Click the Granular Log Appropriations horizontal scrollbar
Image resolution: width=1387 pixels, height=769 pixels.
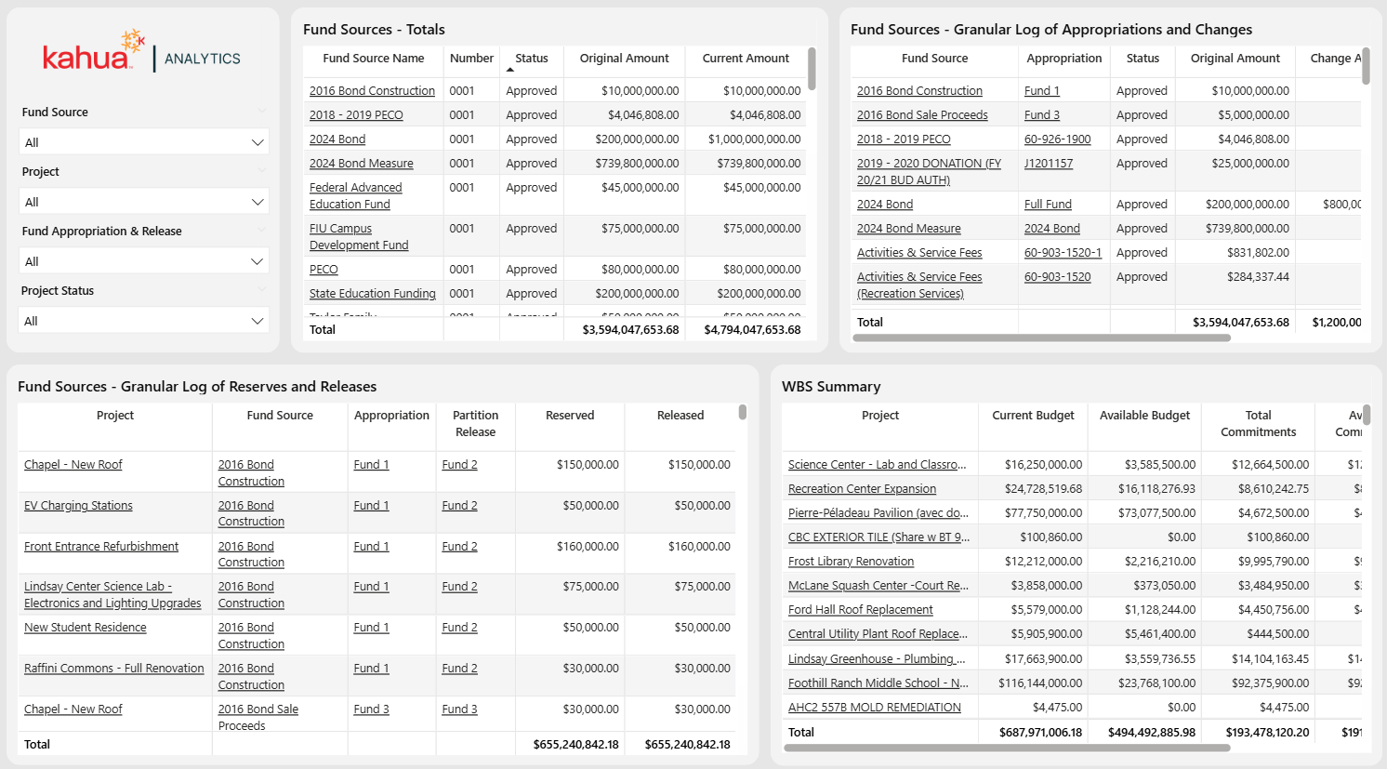pyautogui.click(x=1041, y=338)
